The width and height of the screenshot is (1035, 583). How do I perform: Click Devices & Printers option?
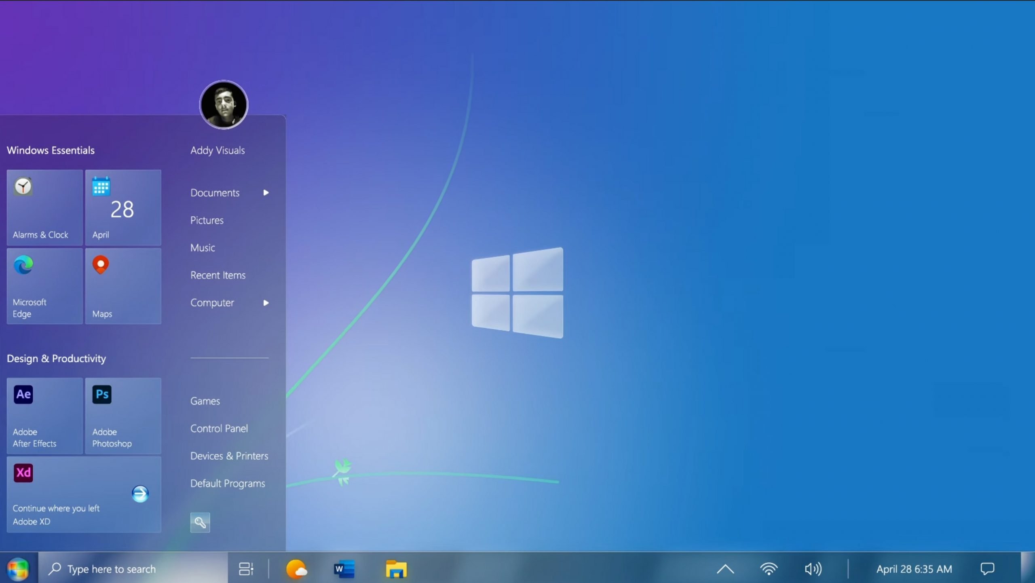pyautogui.click(x=230, y=455)
